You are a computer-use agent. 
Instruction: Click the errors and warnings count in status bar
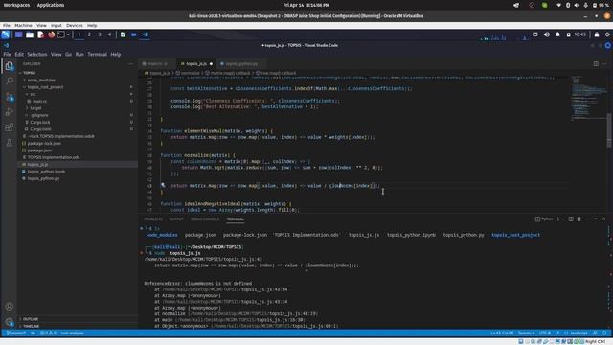48,333
